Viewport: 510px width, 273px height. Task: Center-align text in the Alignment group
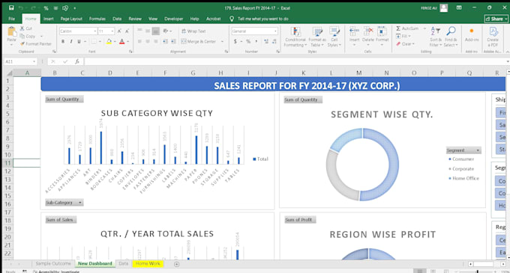click(x=148, y=41)
